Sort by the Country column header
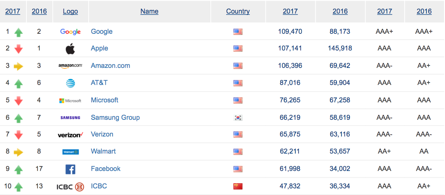This screenshot has width=445, height=195. pos(238,11)
